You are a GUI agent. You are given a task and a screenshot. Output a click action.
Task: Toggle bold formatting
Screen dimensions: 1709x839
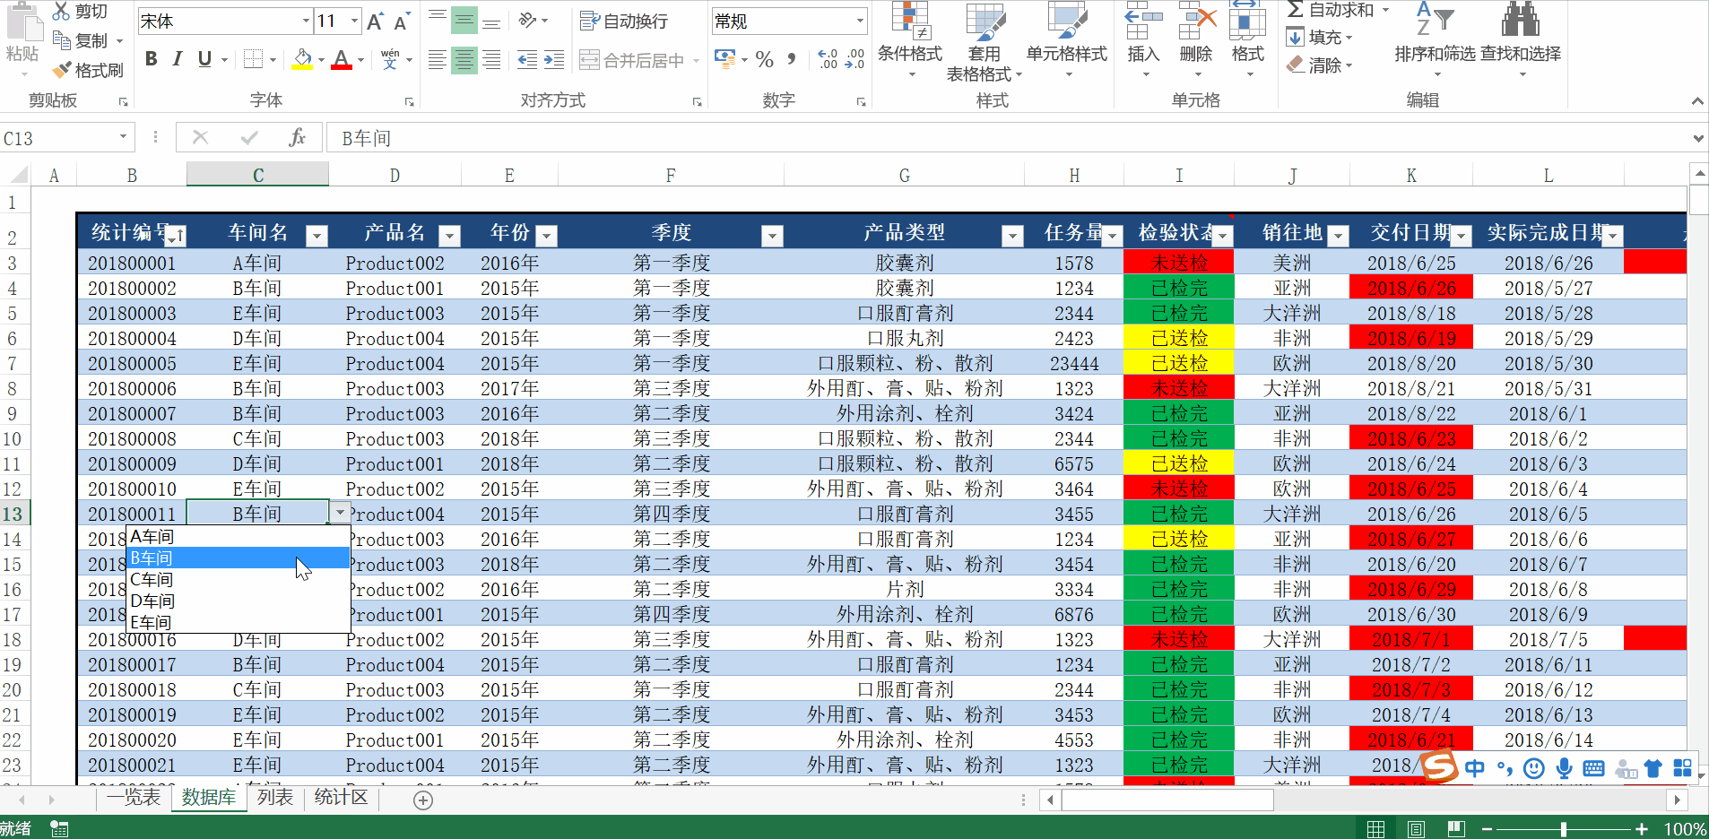click(x=151, y=59)
